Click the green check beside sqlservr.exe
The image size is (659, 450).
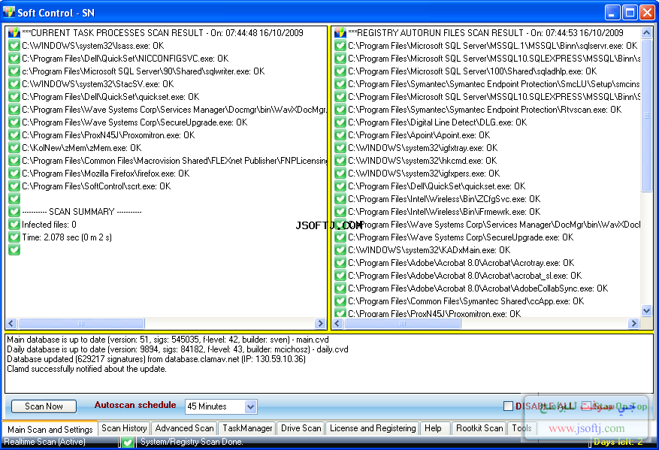tap(340, 46)
